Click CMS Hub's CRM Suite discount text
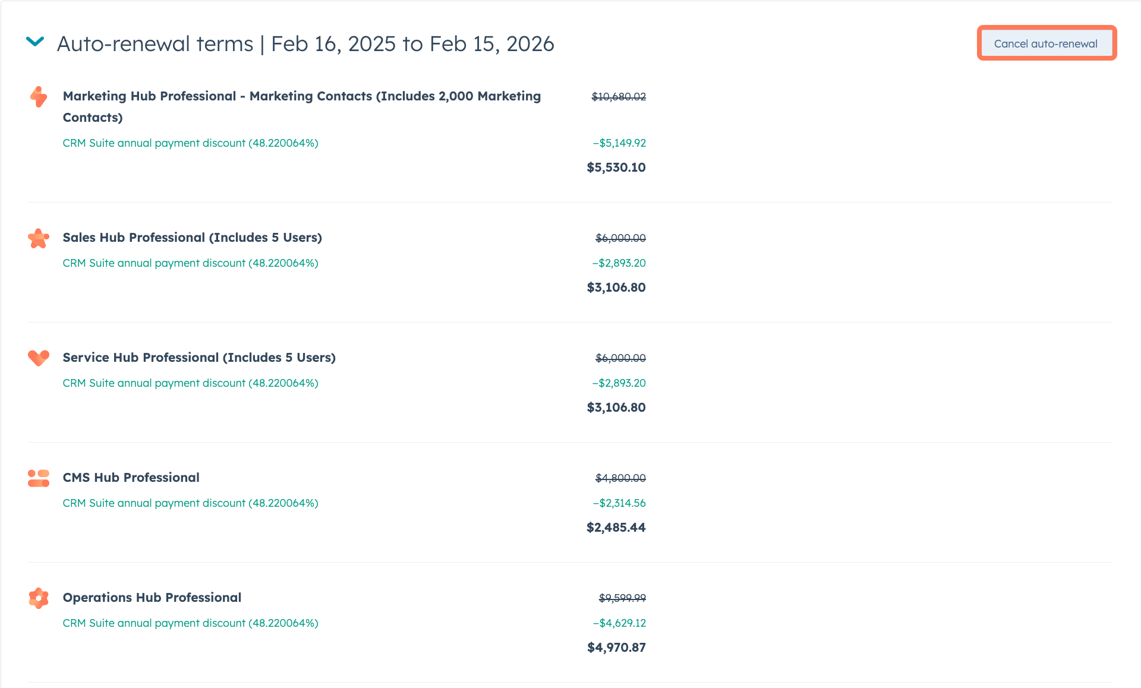This screenshot has height=688, width=1141. coord(190,503)
